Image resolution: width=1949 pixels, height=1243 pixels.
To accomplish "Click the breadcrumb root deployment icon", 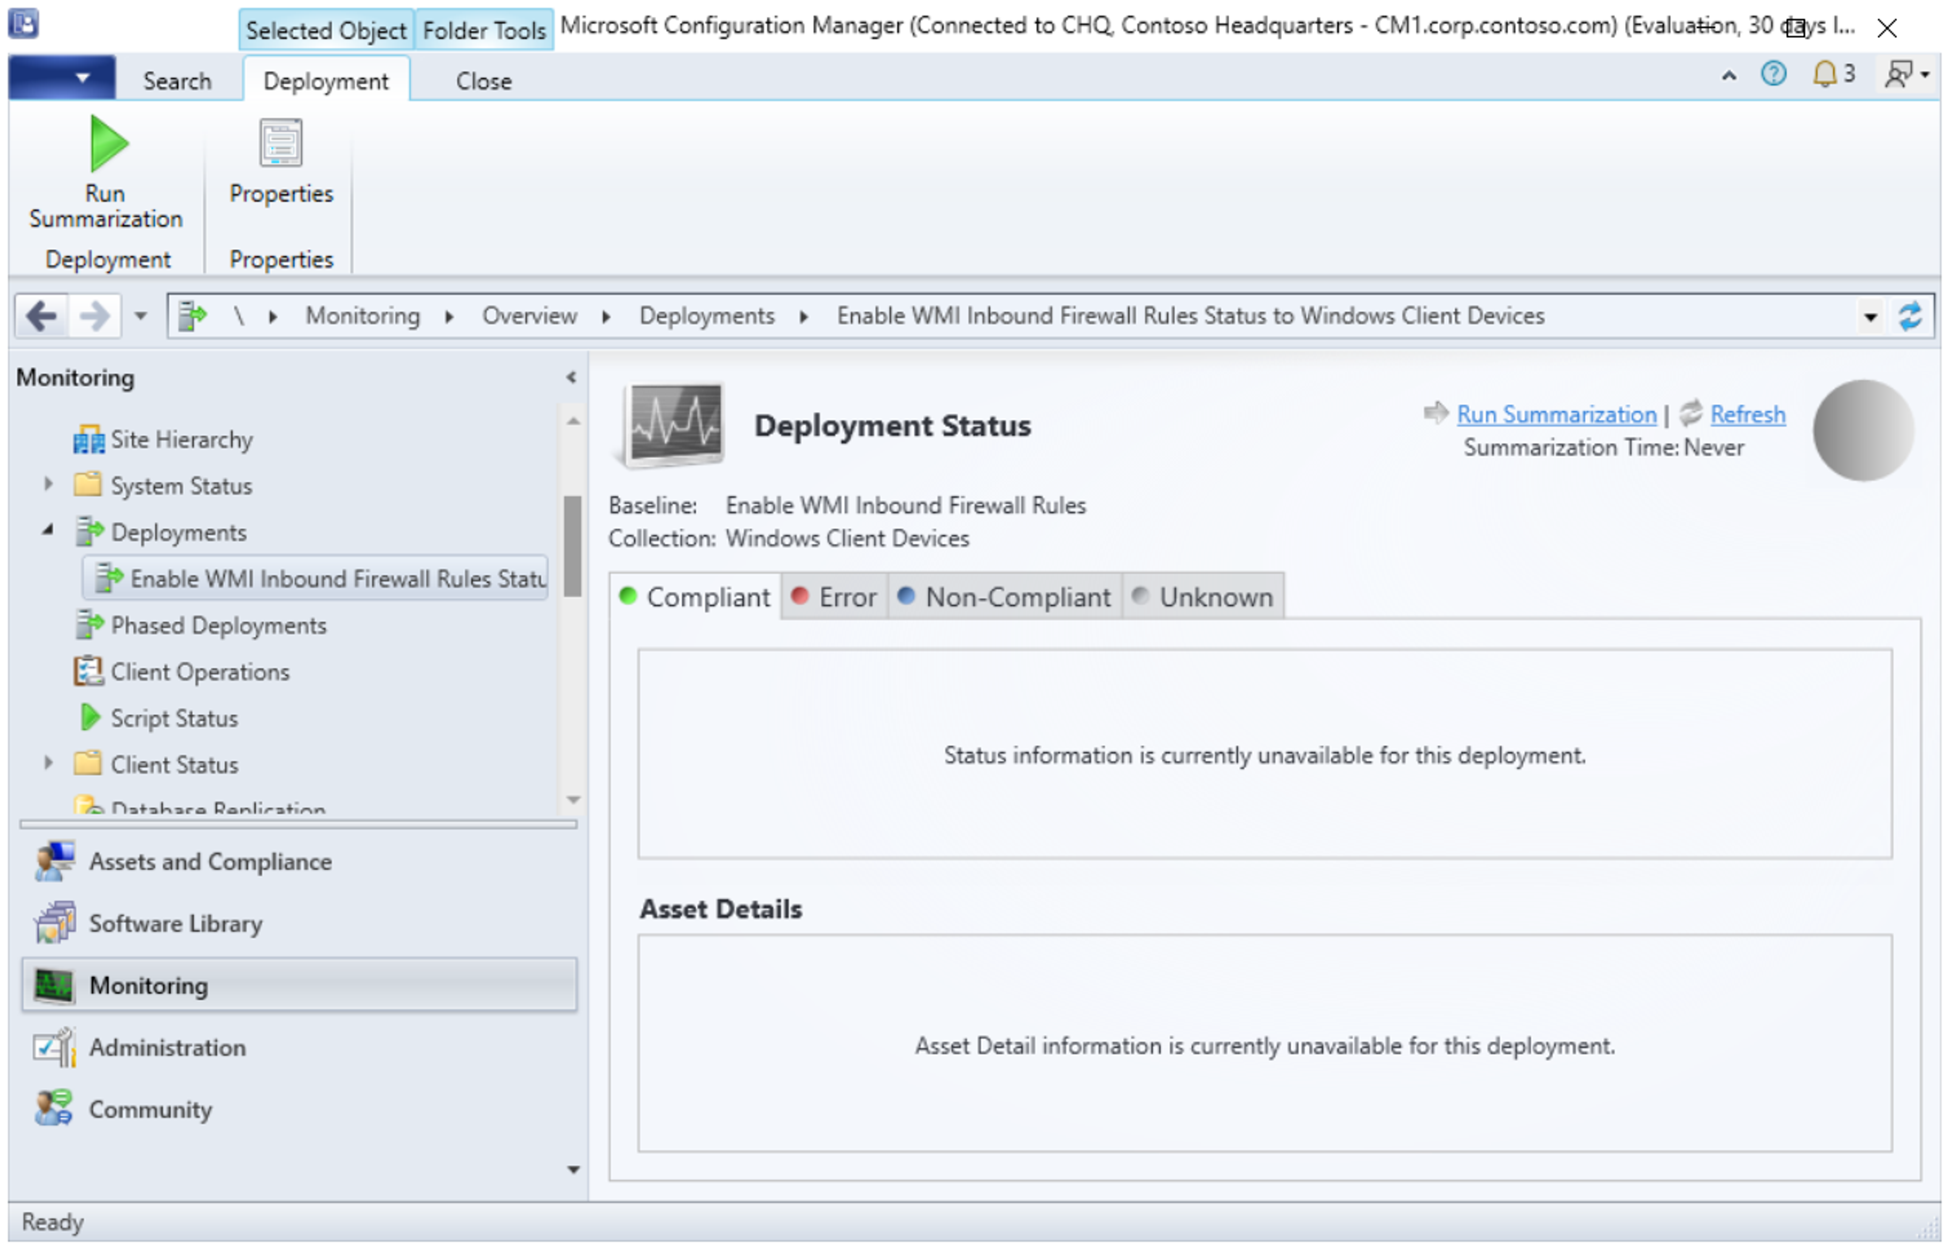I will (193, 316).
